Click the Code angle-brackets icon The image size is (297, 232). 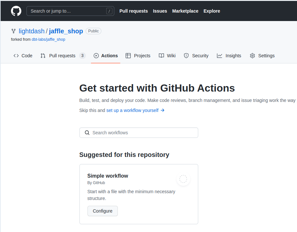pos(16,55)
